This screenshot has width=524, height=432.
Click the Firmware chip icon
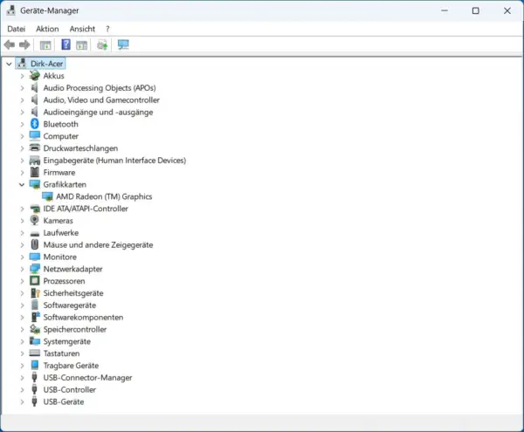pyautogui.click(x=34, y=172)
